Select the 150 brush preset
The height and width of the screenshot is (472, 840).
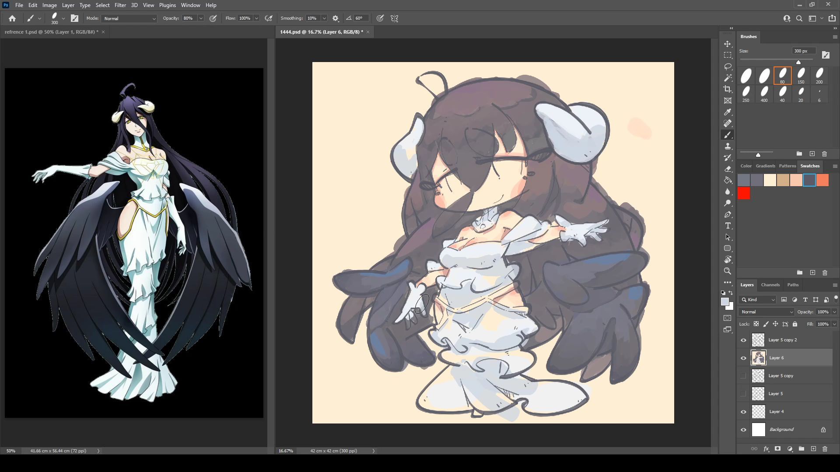tap(801, 76)
